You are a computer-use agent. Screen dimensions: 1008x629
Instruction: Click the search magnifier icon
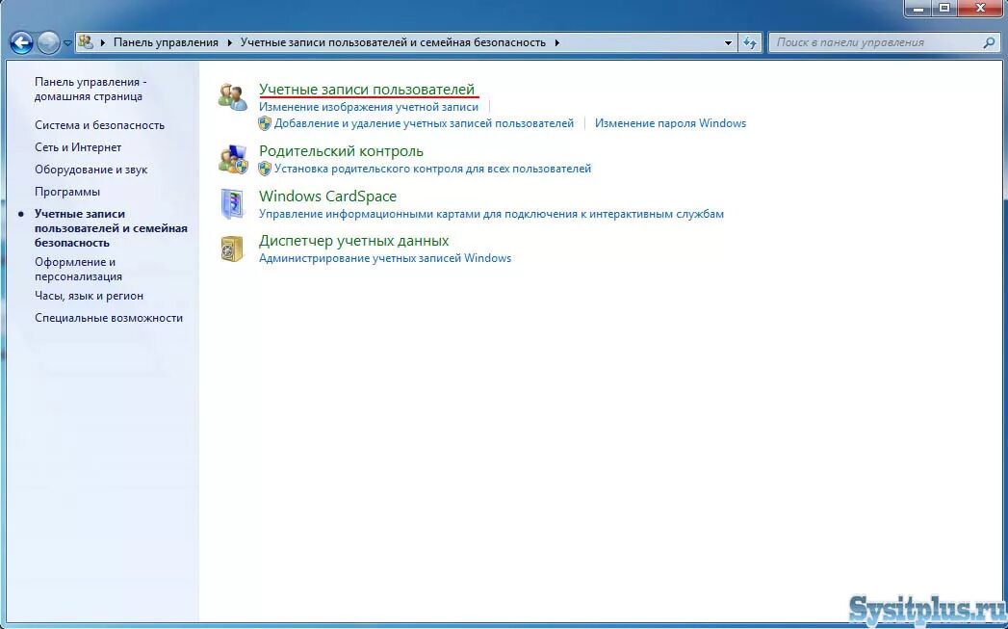click(990, 41)
